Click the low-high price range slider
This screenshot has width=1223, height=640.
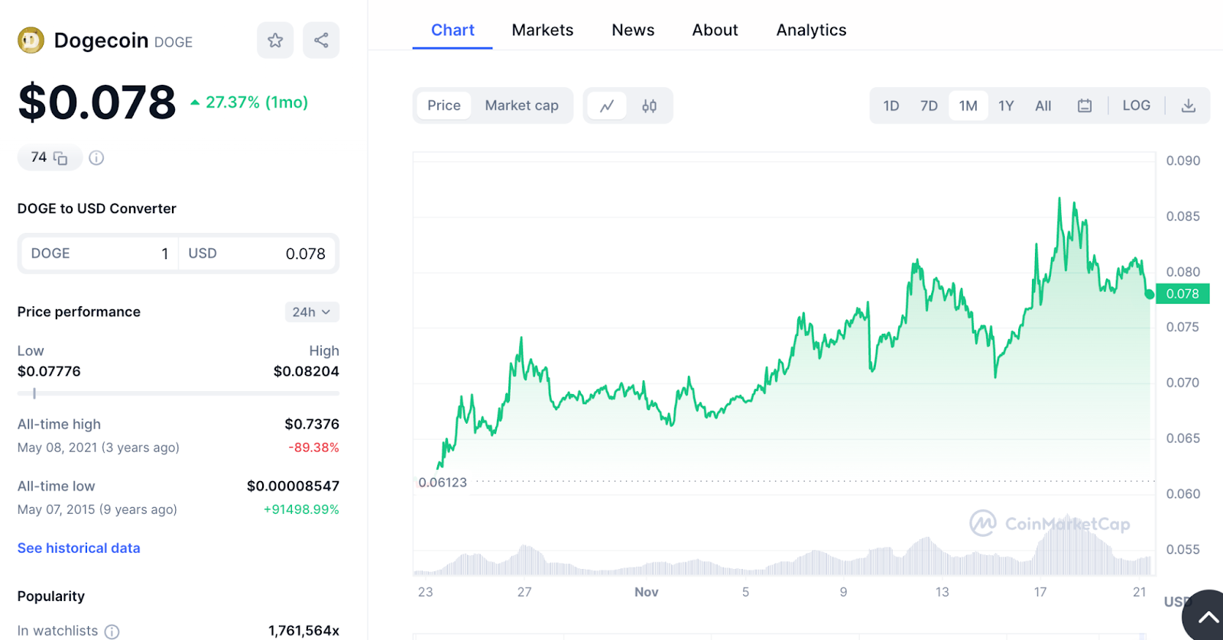[x=178, y=393]
